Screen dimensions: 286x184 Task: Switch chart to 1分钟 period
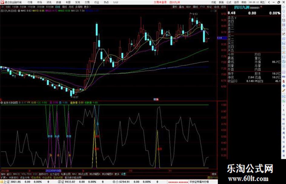[15, 7]
